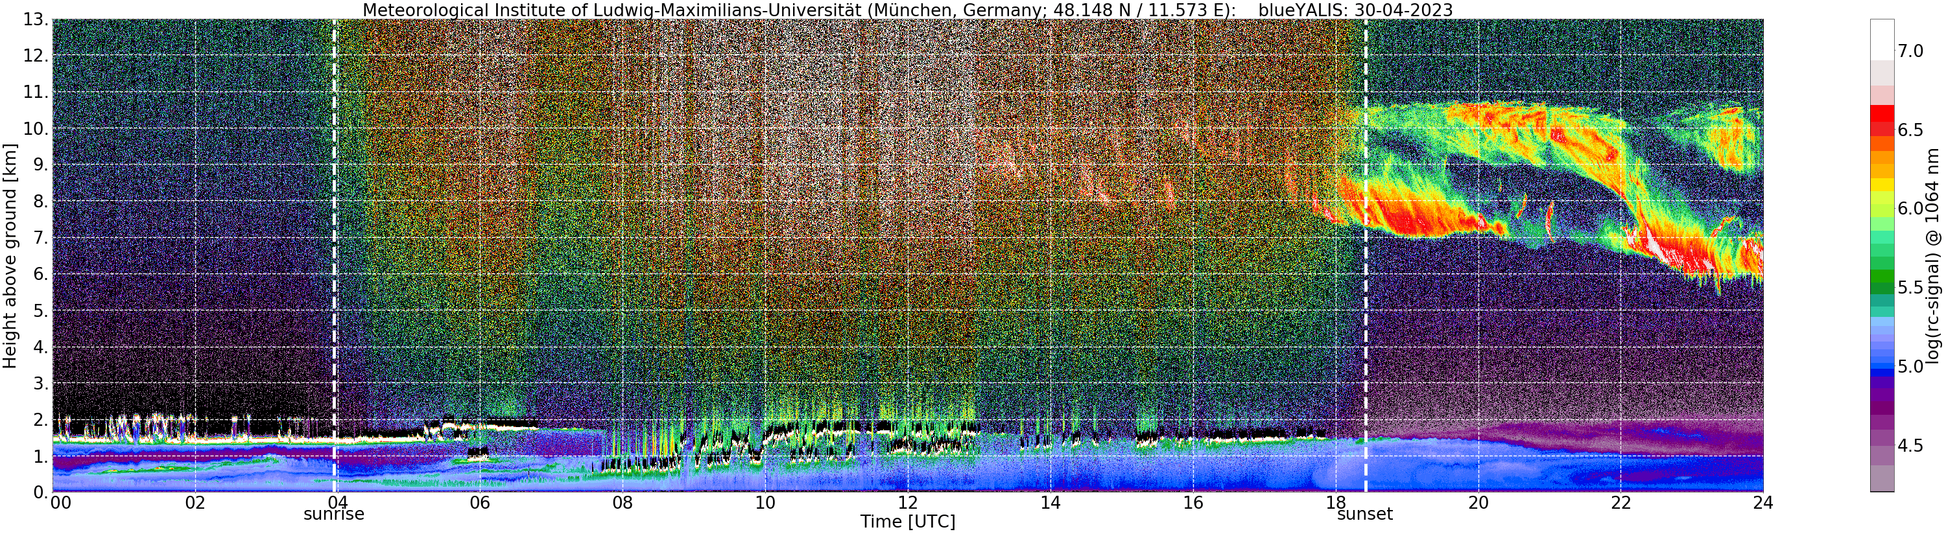Screen dimensions: 1946x534
Task: Click the '5.5' colorbar tick label
Action: pyautogui.click(x=1910, y=287)
